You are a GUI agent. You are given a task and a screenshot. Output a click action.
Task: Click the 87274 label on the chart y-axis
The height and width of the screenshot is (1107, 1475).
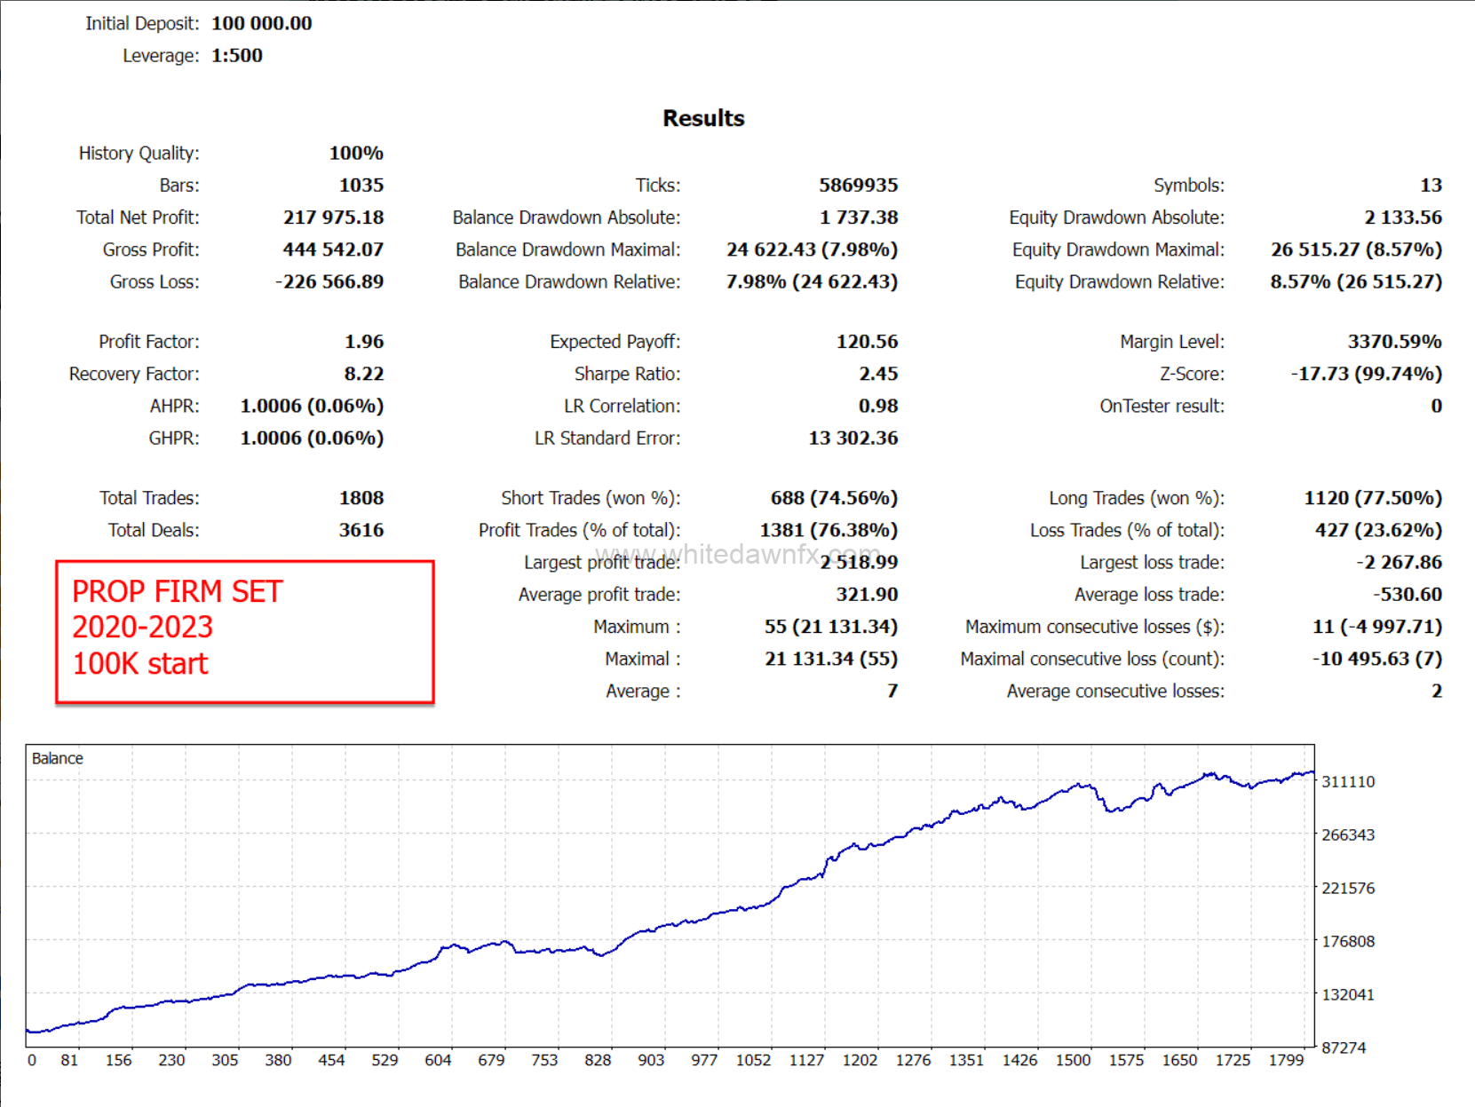tap(1343, 1048)
